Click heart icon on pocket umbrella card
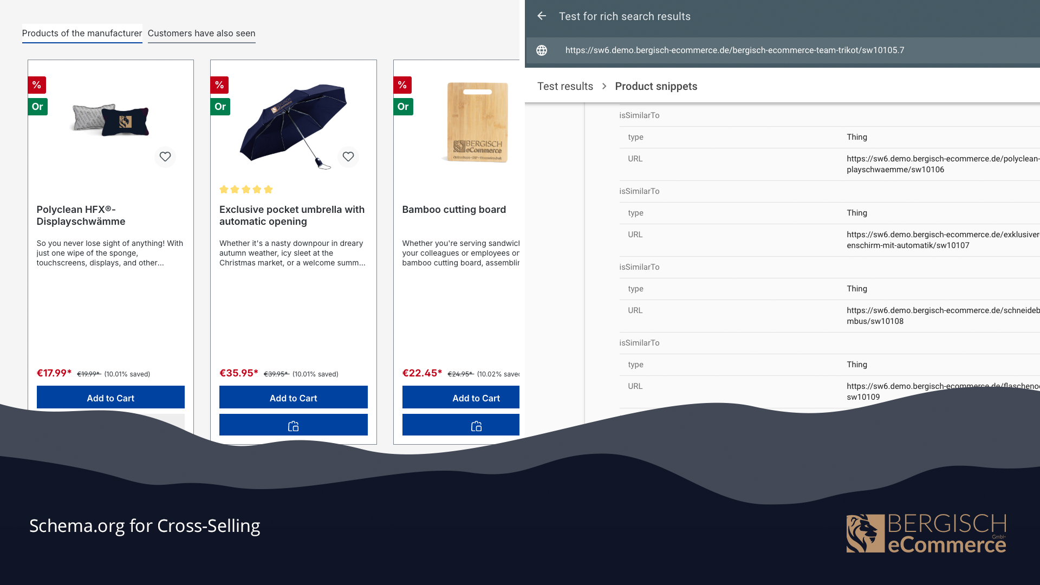 [x=348, y=157]
